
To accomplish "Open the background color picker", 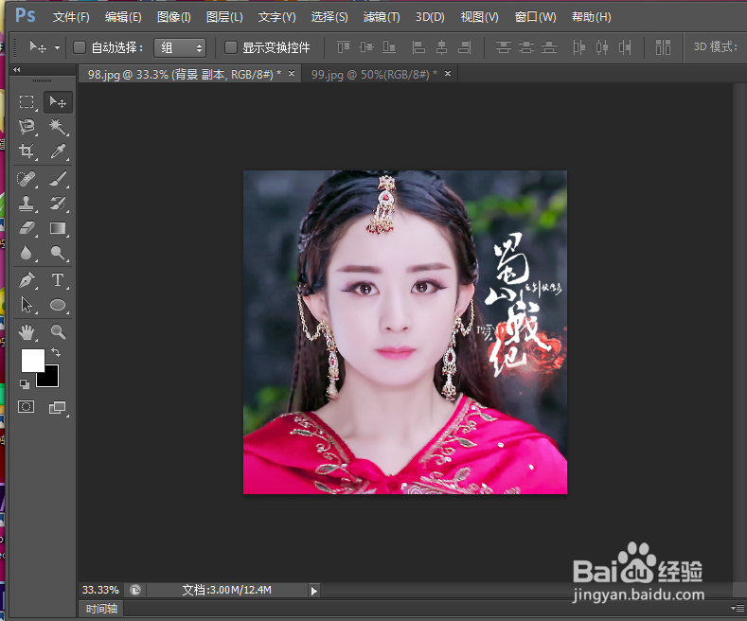I will pyautogui.click(x=52, y=379).
